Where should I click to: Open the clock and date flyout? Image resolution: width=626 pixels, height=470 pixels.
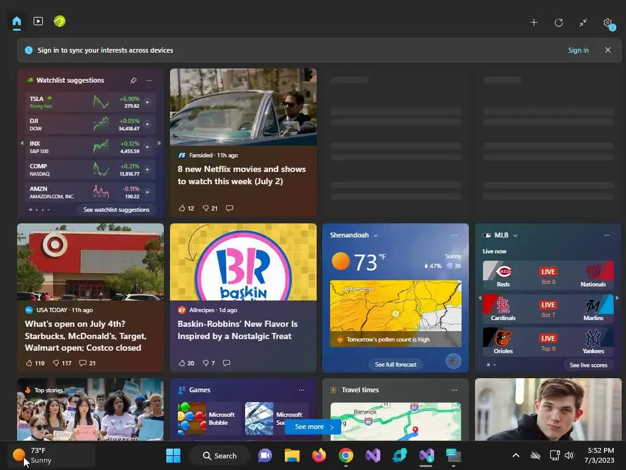tap(600, 455)
